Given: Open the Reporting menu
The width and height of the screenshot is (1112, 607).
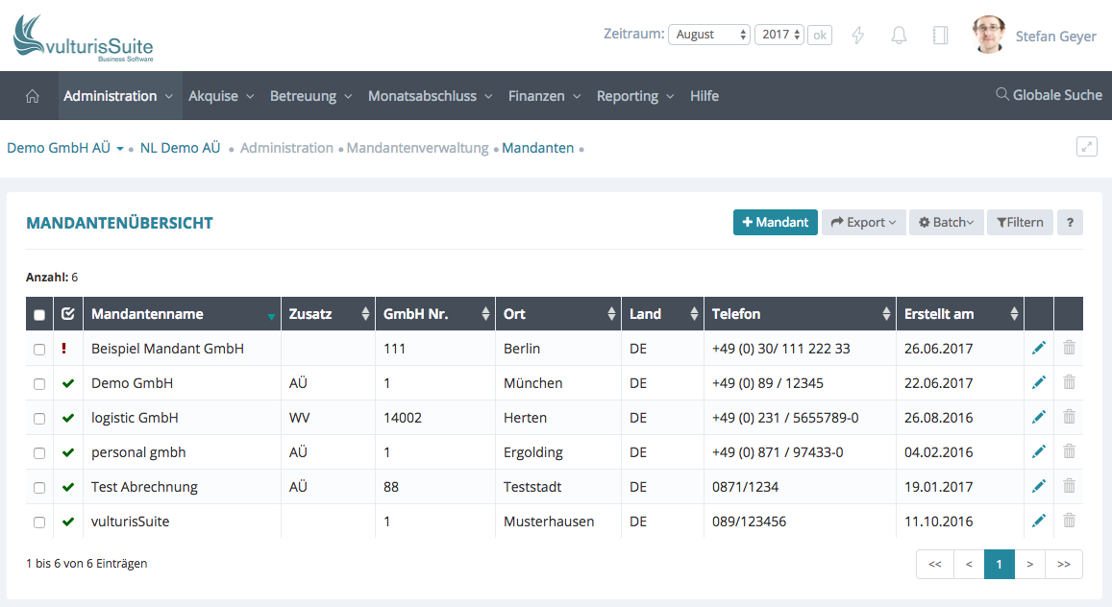Looking at the screenshot, I should coord(634,96).
